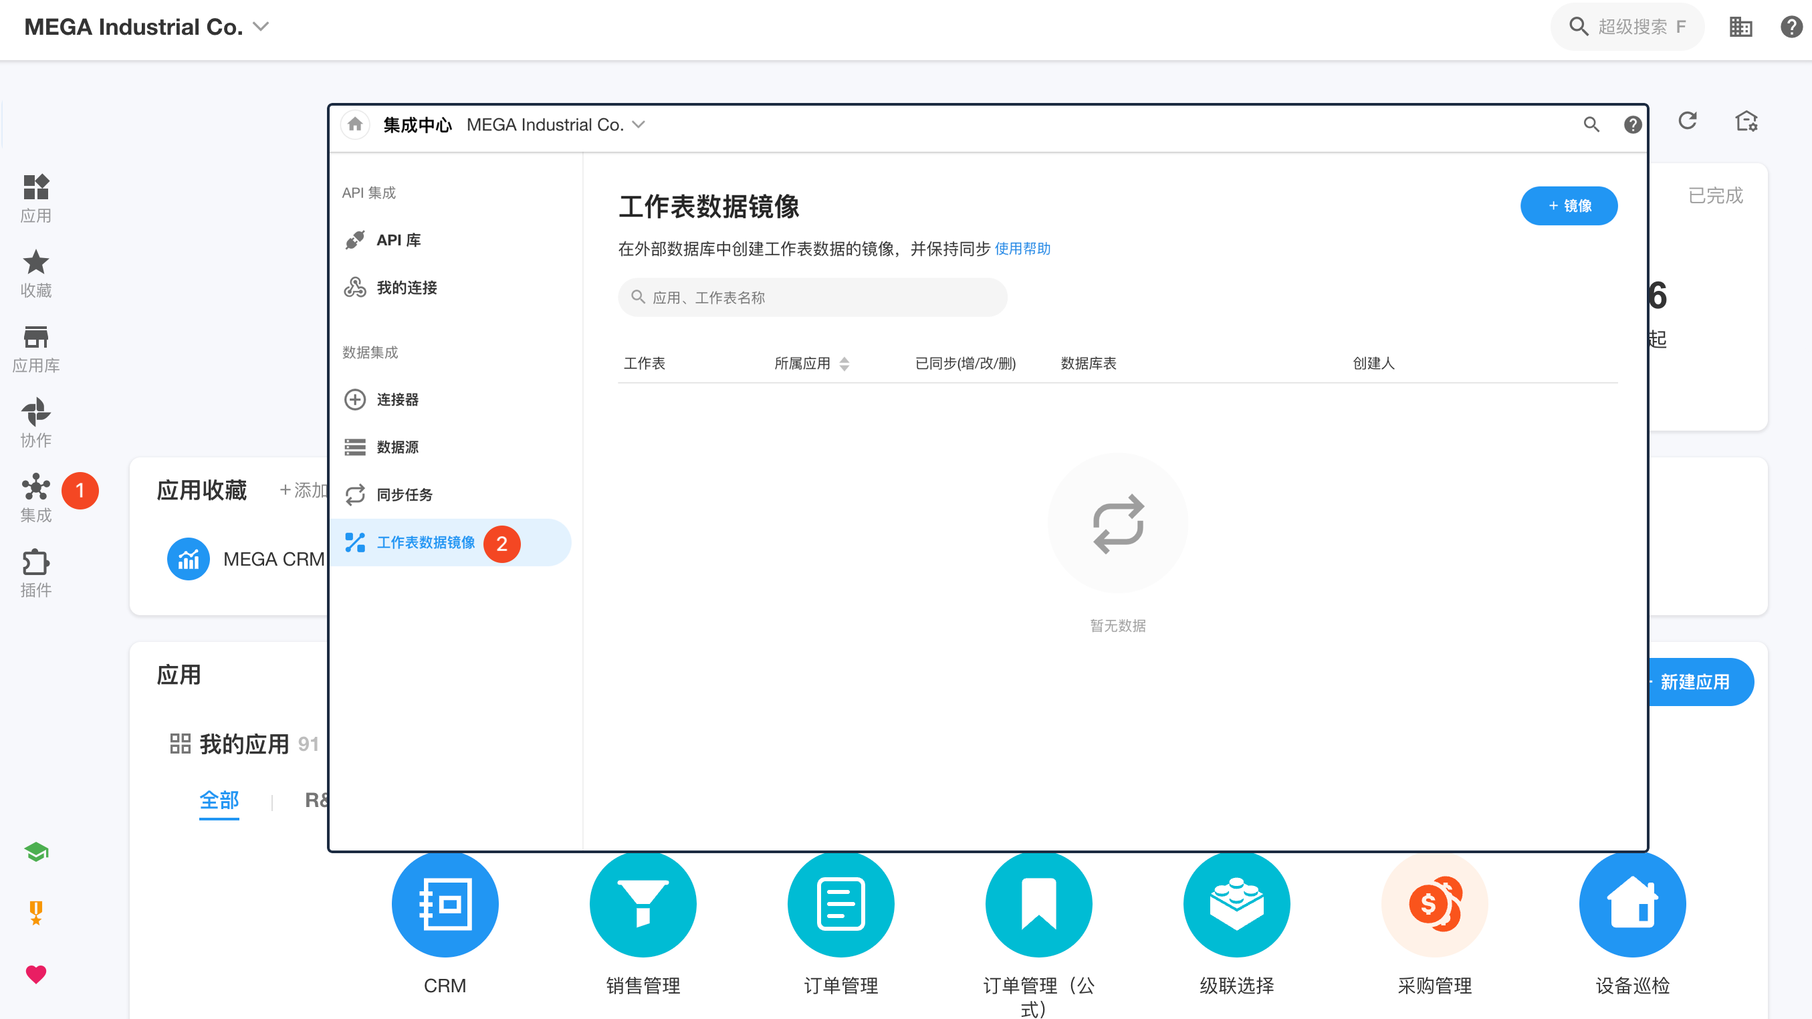
Task: Expand organization dropdown in 集成中心 header
Action: (639, 124)
